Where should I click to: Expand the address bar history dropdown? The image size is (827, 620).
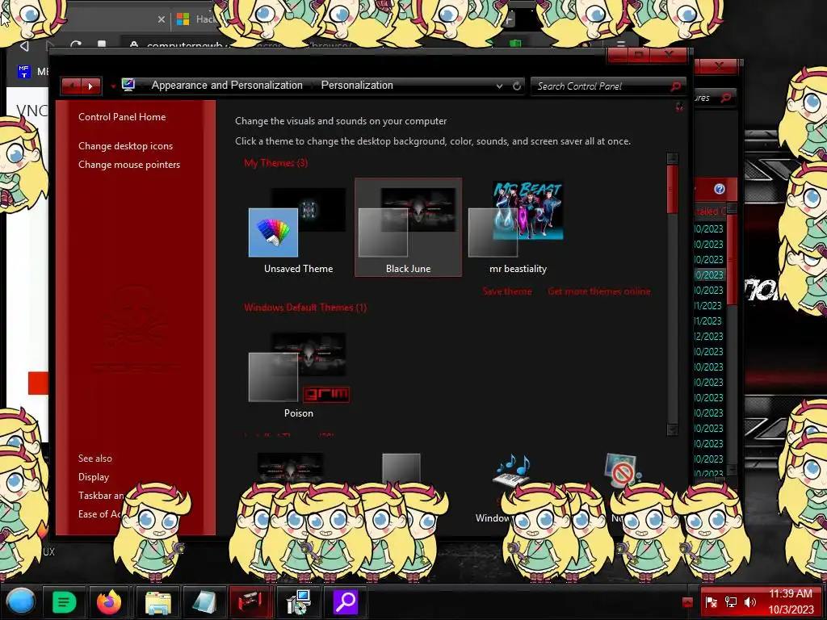click(499, 86)
